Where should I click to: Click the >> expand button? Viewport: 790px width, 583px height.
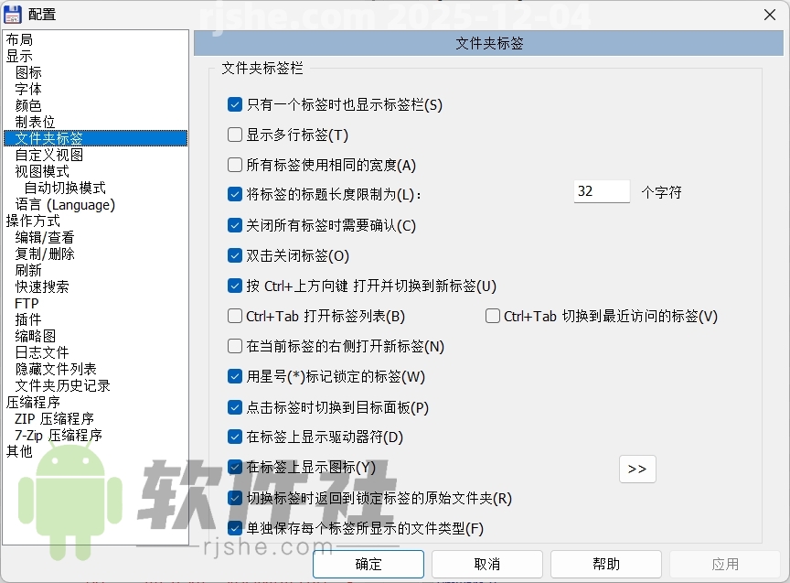coord(637,468)
